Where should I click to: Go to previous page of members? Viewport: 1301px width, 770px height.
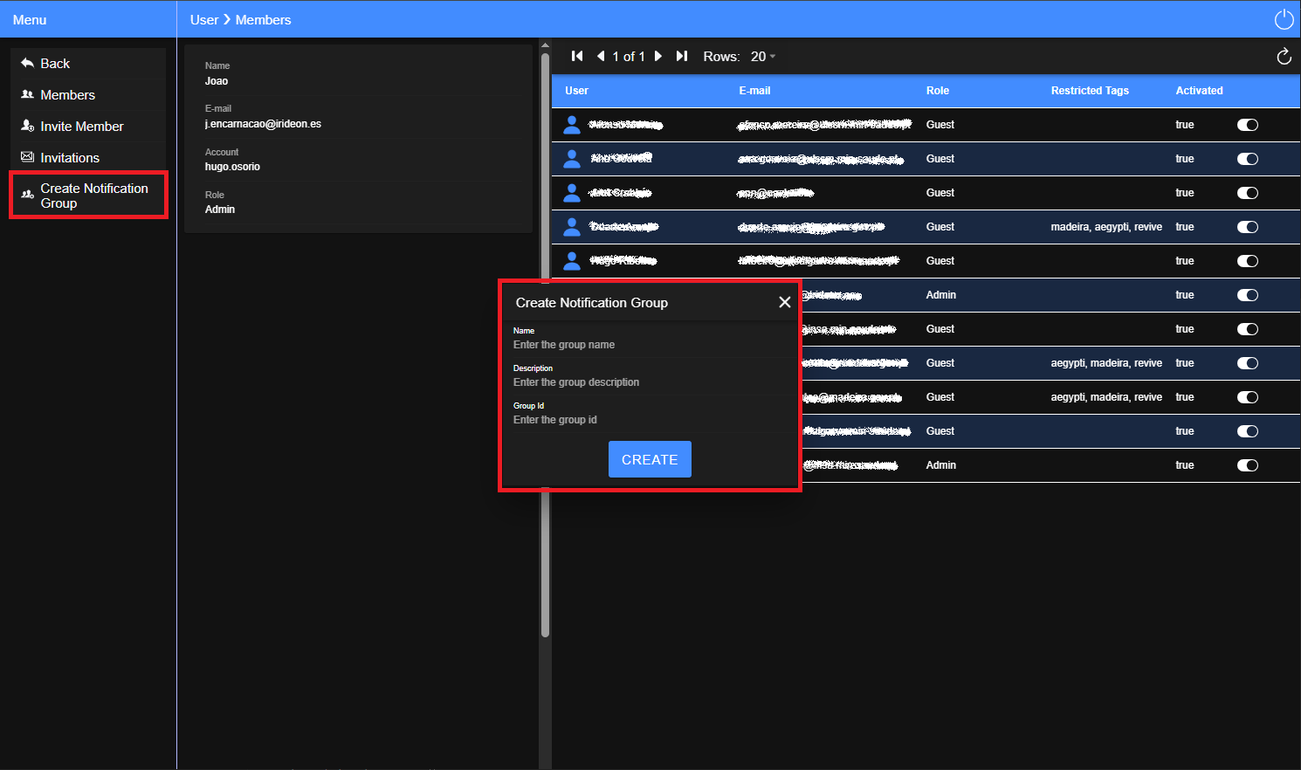pos(601,56)
